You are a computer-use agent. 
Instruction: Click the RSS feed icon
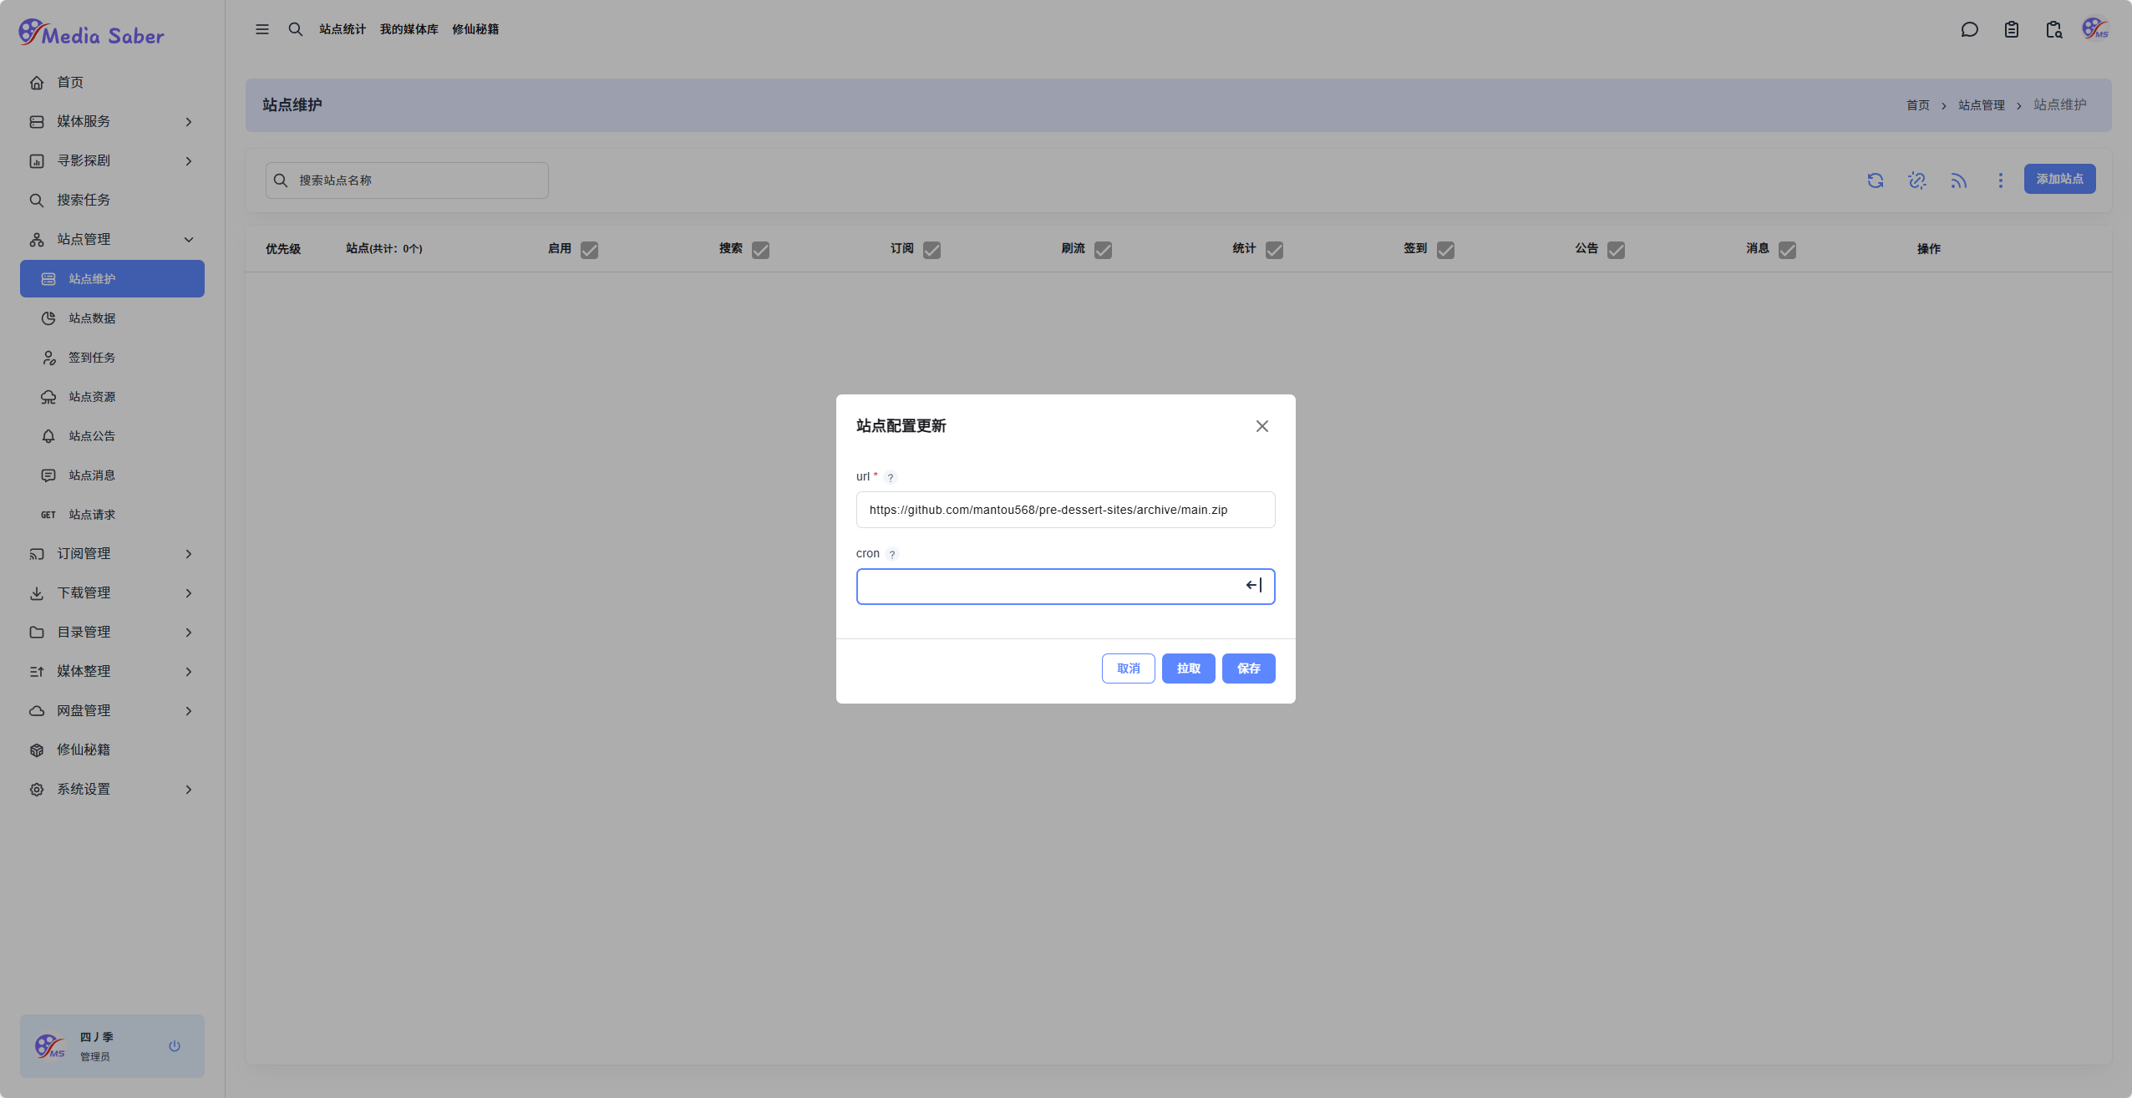pos(1958,180)
